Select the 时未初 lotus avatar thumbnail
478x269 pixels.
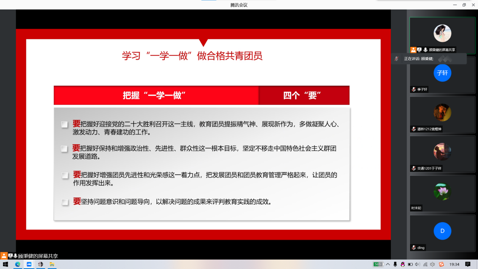[442, 191]
